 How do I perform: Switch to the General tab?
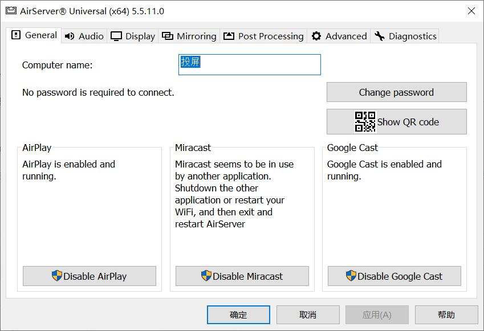34,35
